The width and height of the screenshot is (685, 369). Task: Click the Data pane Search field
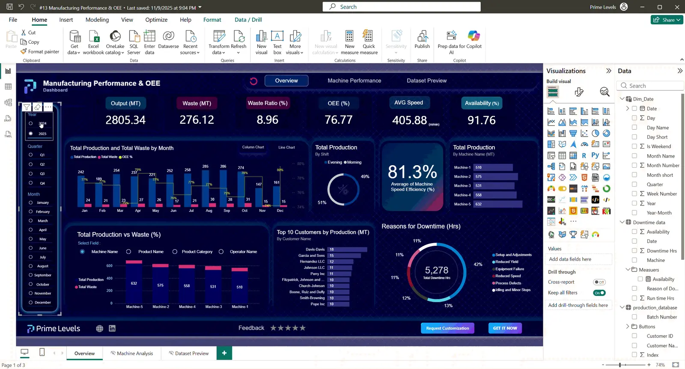tap(650, 86)
